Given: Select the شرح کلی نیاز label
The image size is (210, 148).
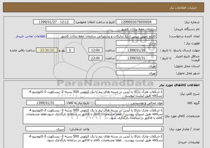Looking at the screenshot, I should pos(190,94).
